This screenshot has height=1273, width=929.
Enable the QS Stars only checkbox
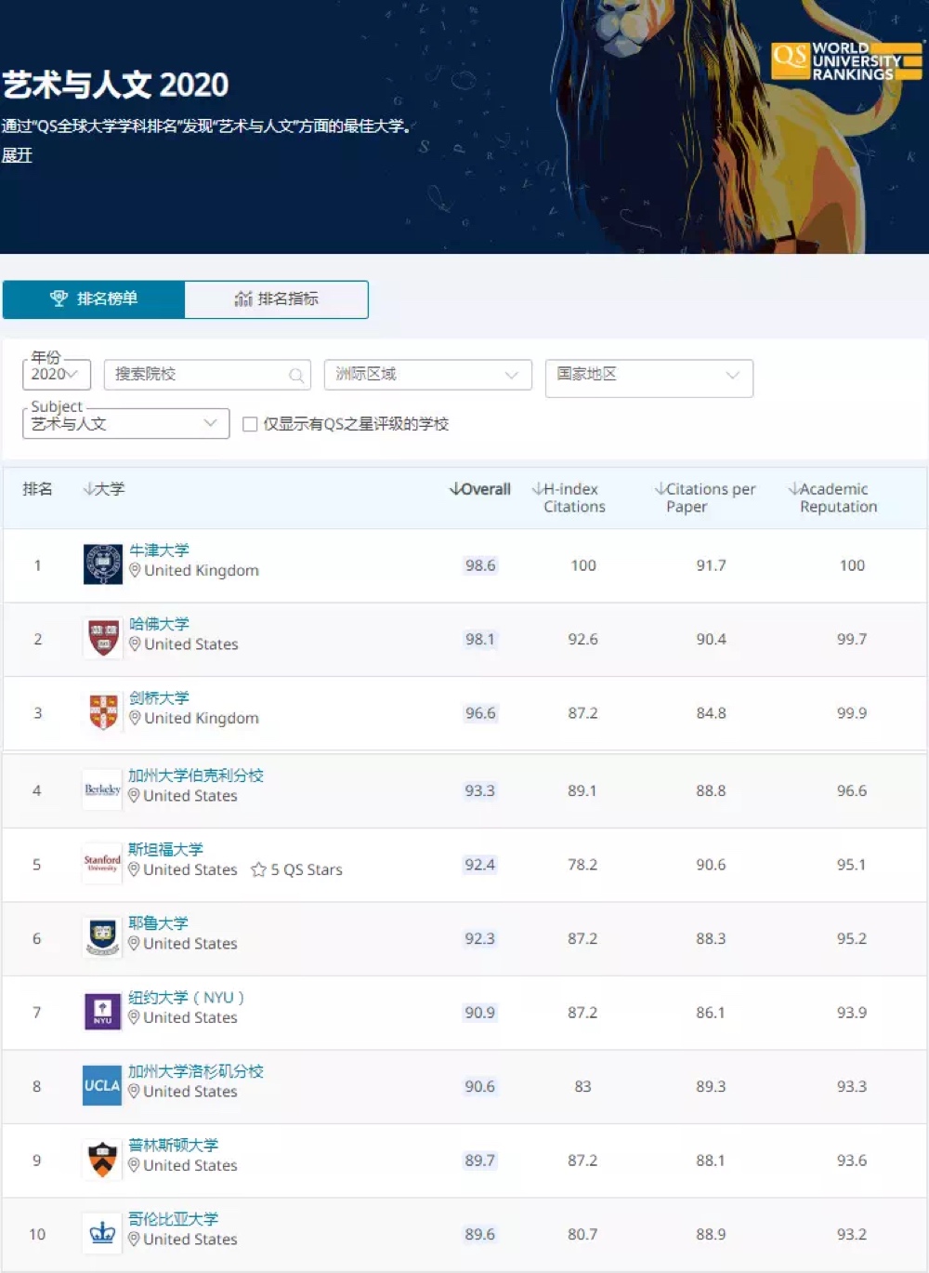pyautogui.click(x=250, y=424)
